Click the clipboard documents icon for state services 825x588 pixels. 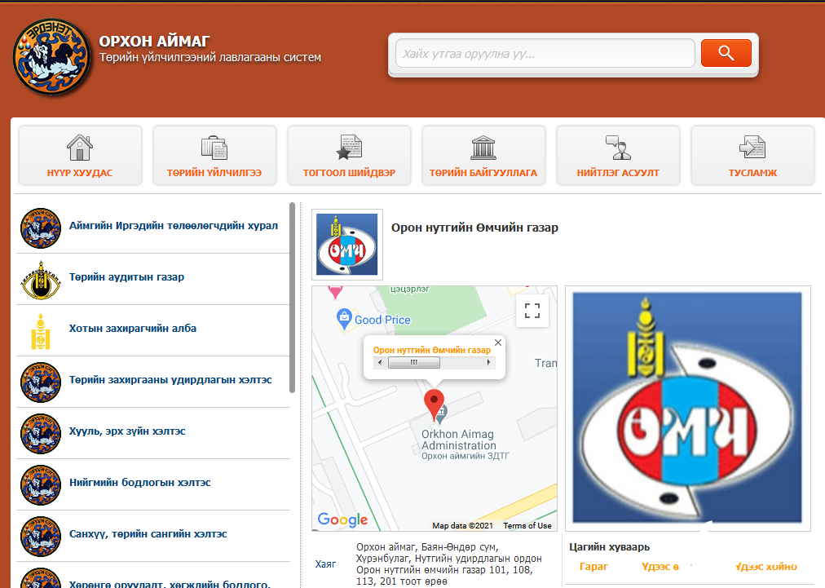[x=214, y=148]
